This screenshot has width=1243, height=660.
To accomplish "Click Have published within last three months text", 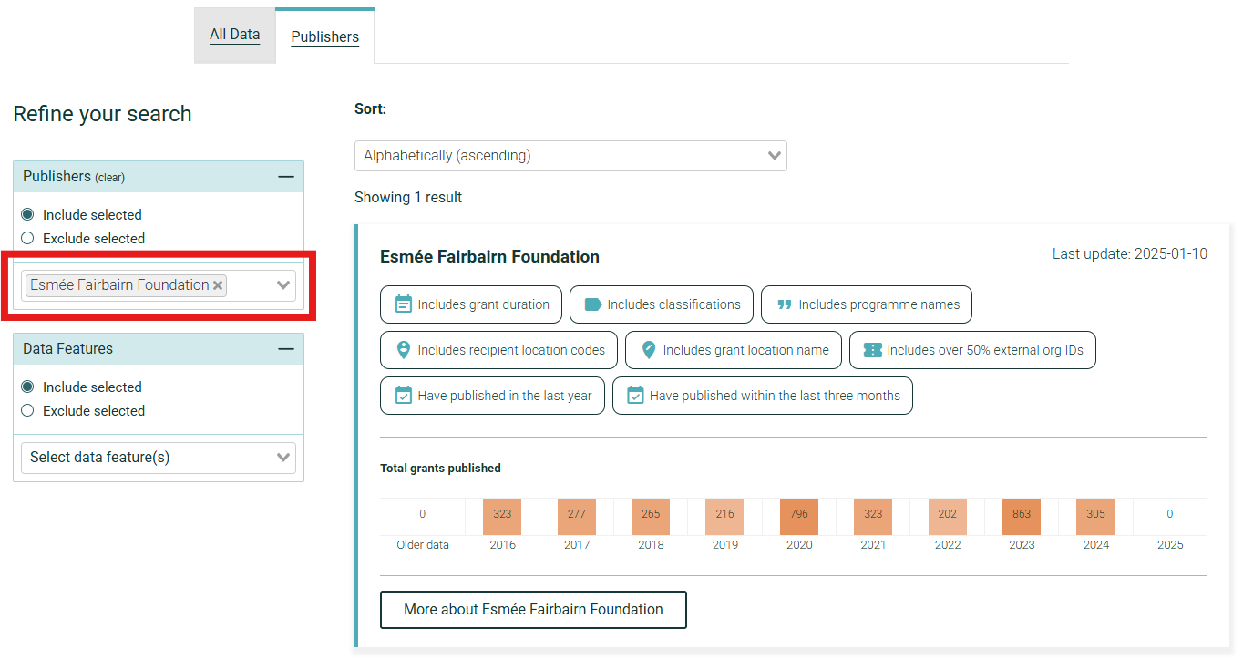I will (775, 396).
